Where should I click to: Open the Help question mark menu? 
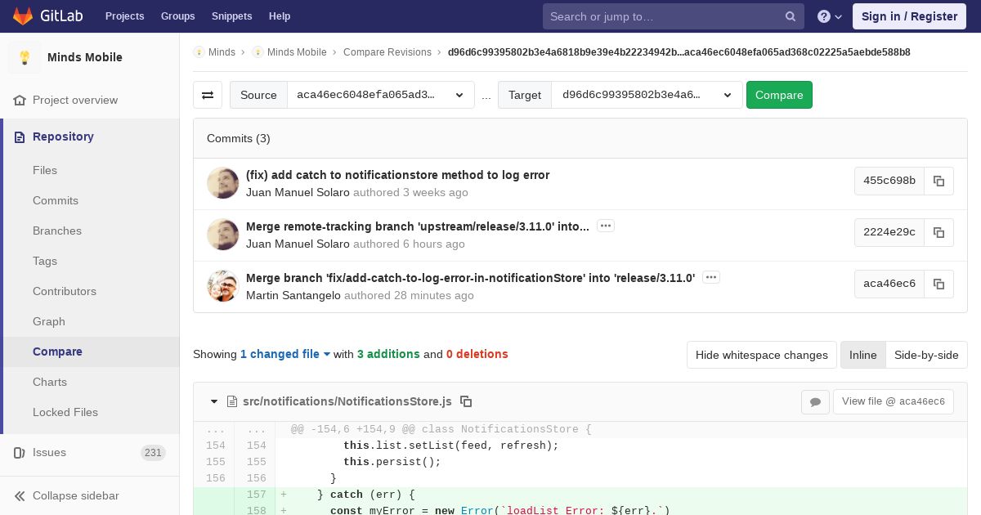(x=830, y=16)
